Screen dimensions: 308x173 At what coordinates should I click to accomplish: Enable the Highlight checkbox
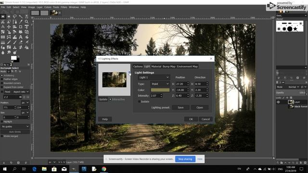(2, 122)
